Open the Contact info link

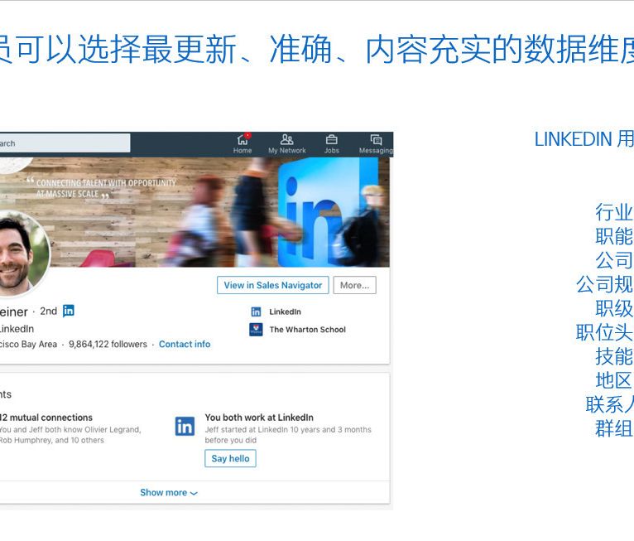click(x=185, y=344)
